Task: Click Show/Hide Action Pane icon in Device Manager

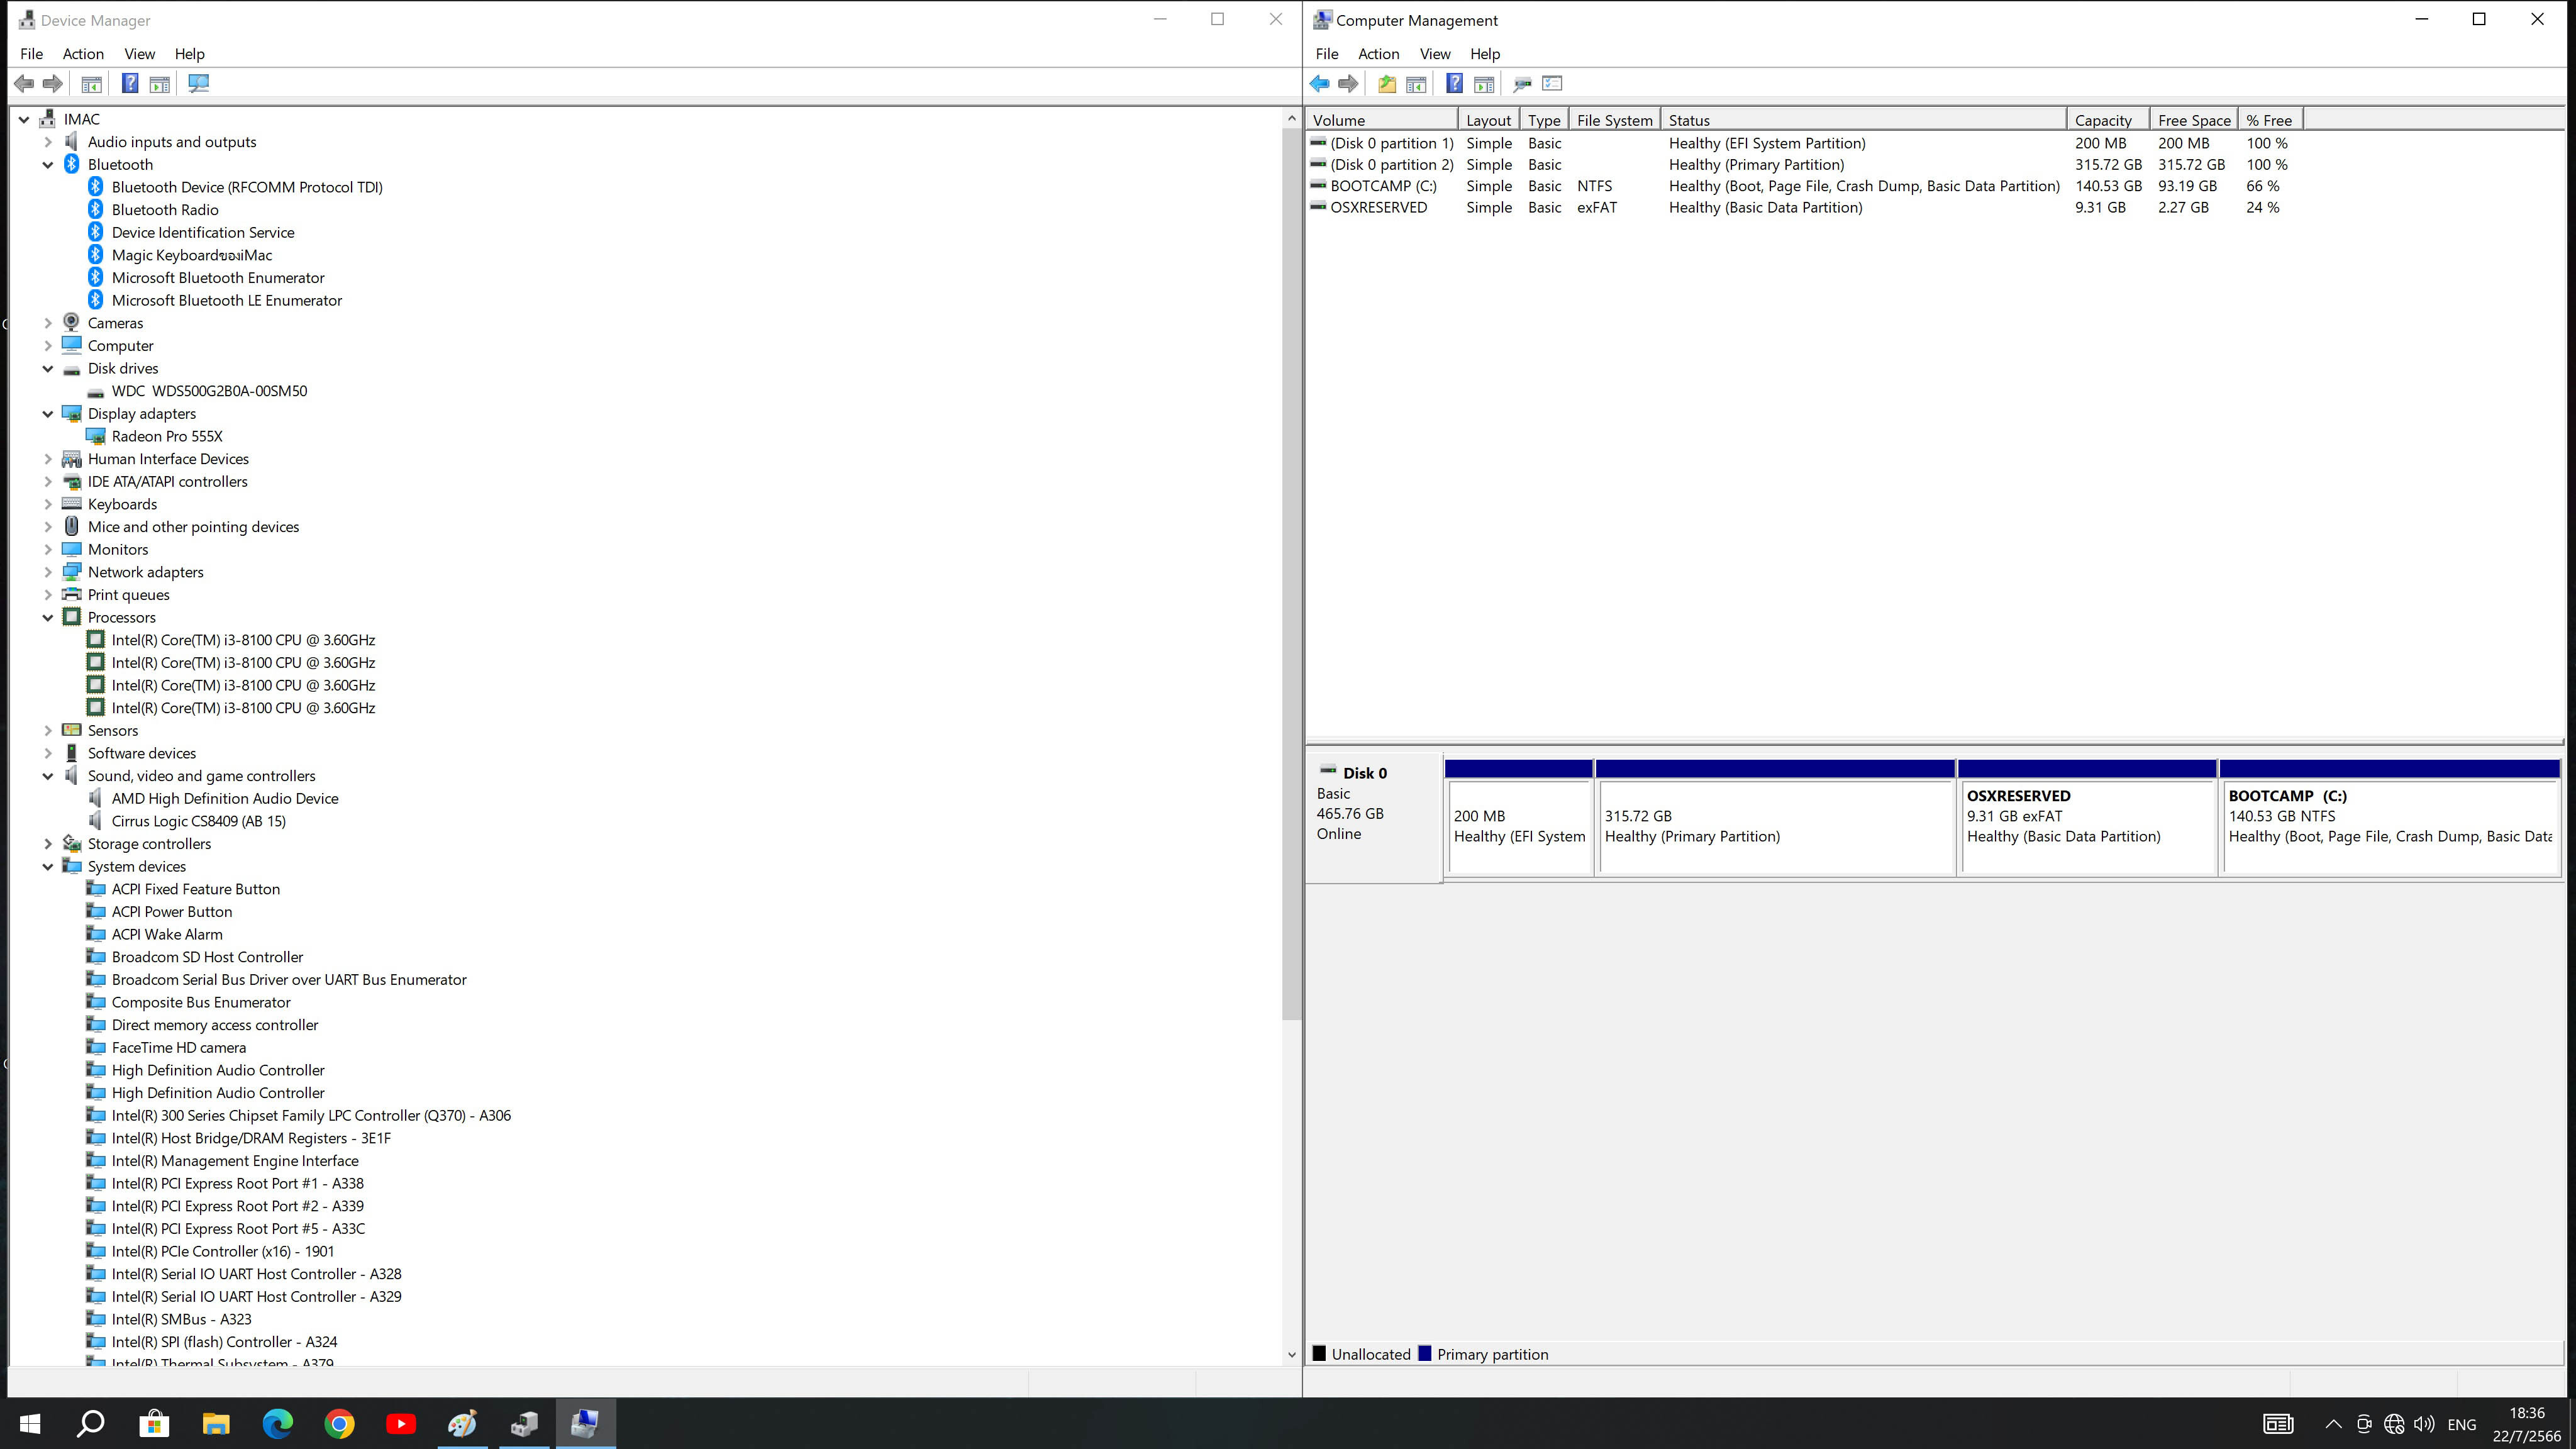Action: click(160, 84)
